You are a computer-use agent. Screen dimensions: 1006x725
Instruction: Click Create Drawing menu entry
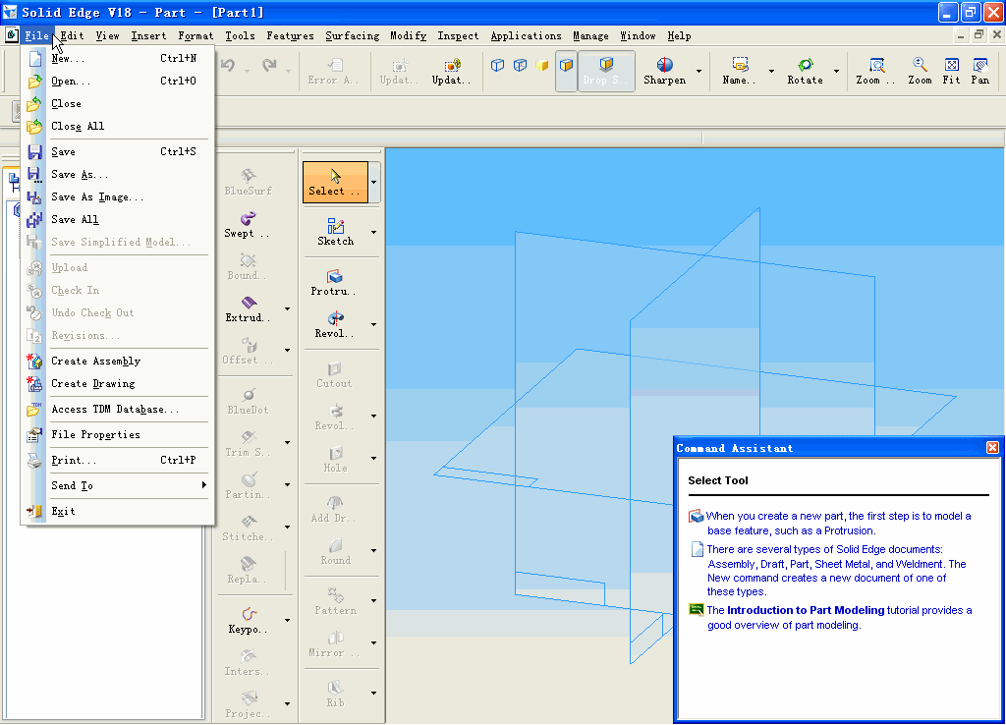[118, 384]
